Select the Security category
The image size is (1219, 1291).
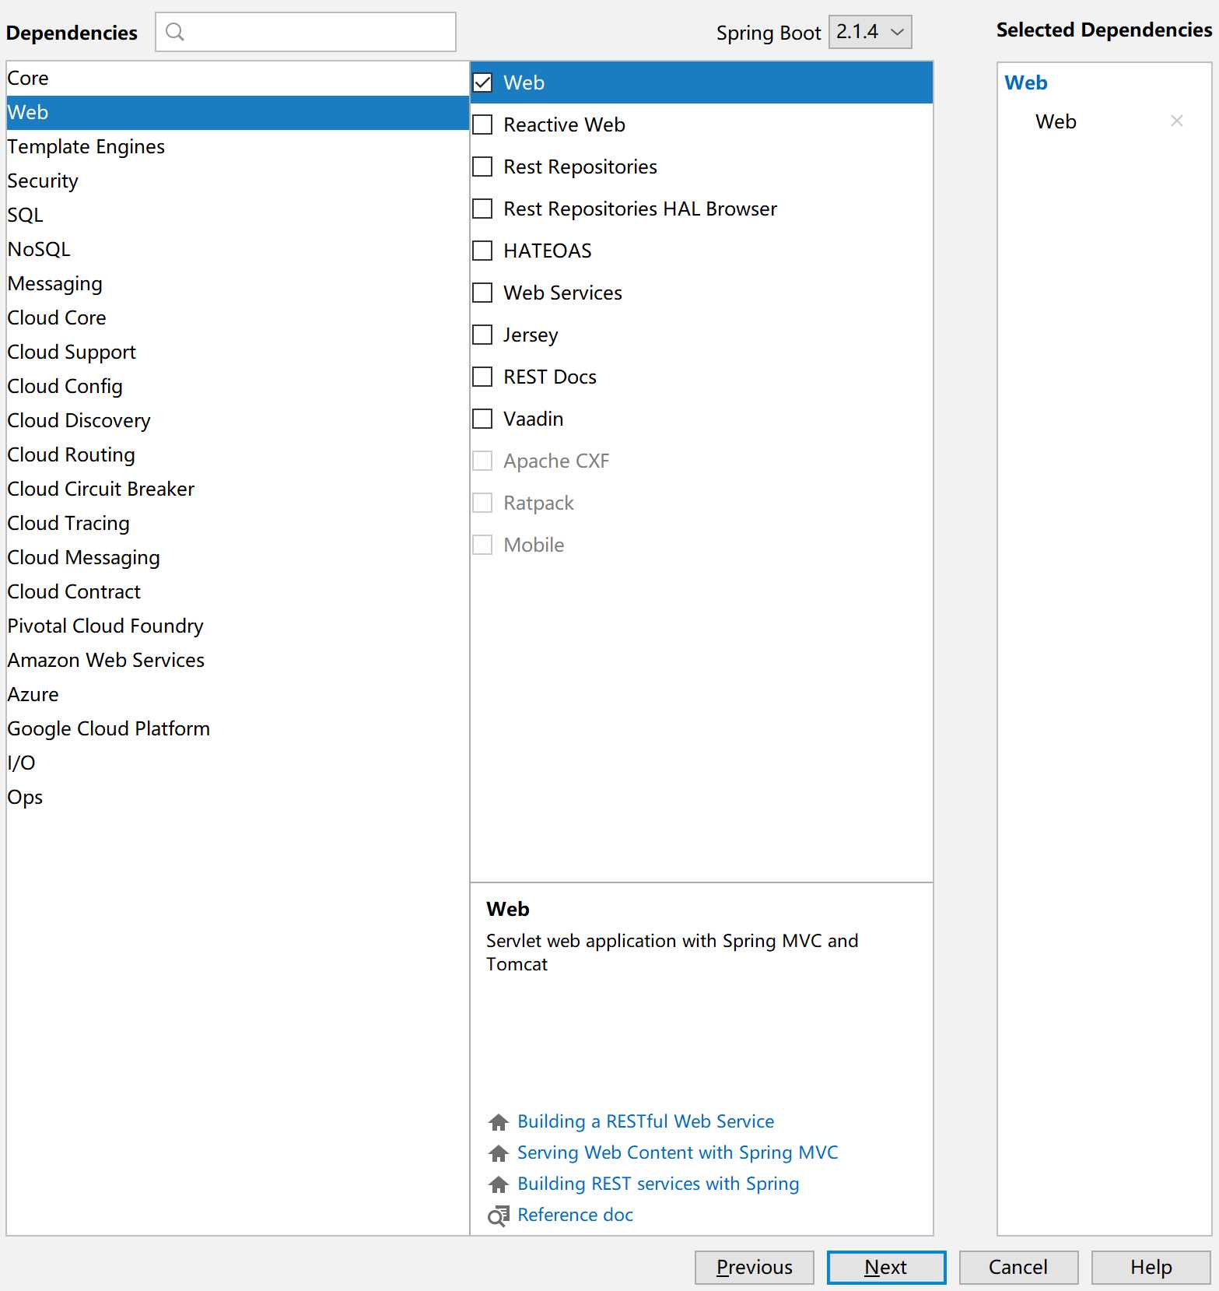(x=237, y=181)
